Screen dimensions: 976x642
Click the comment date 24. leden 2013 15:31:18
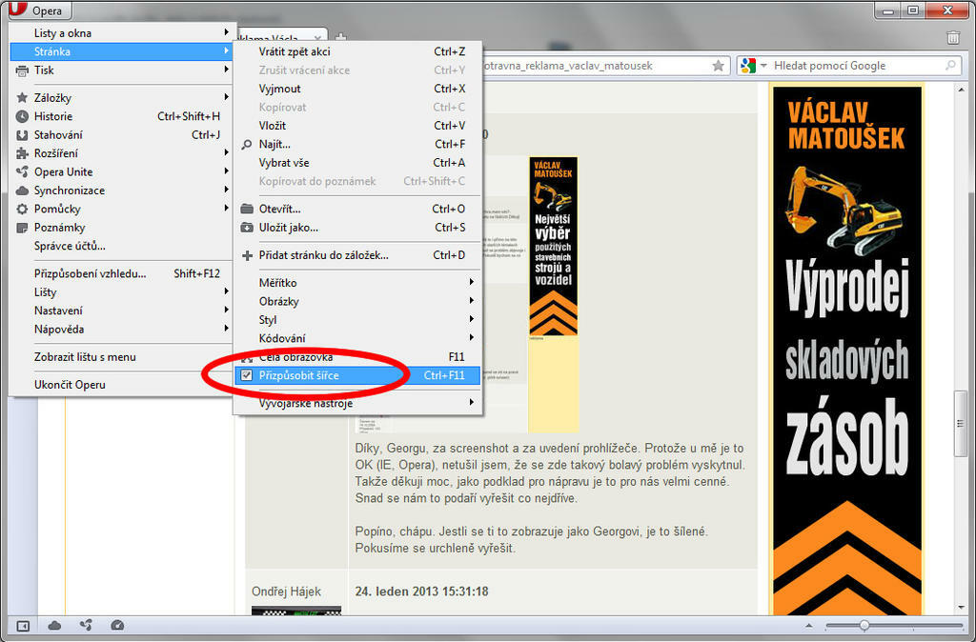pos(421,591)
